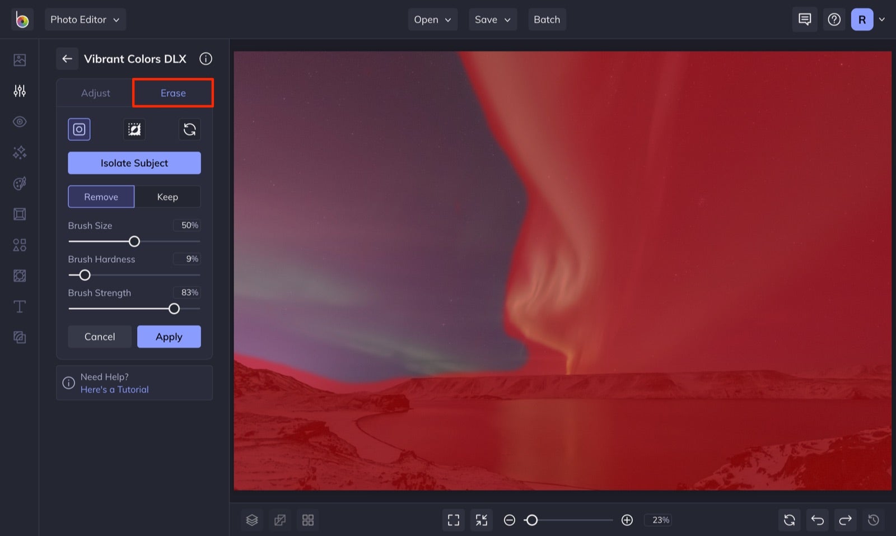896x536 pixels.
Task: Open the Effects panel in the sidebar
Action: [20, 152]
